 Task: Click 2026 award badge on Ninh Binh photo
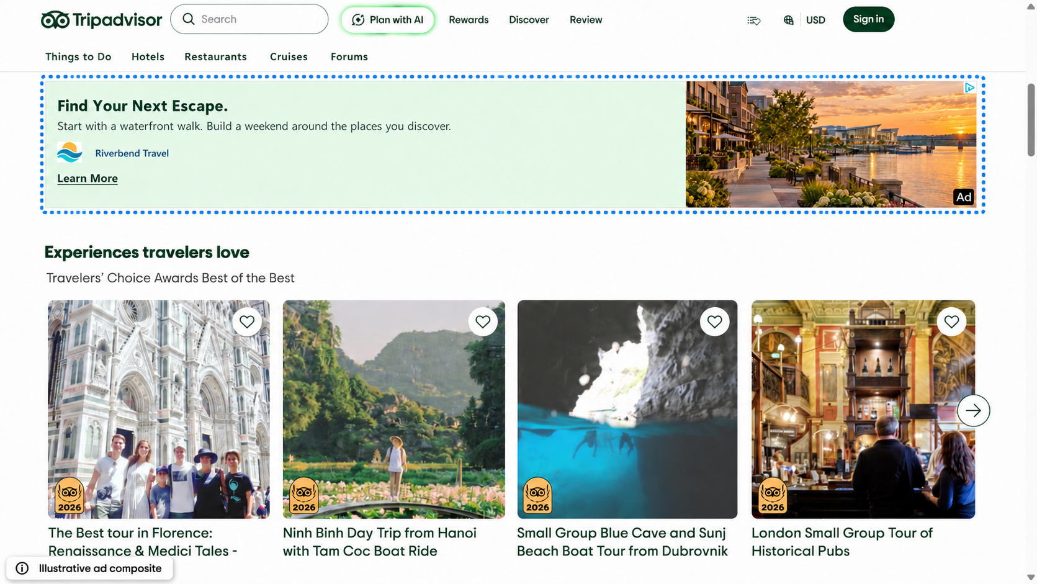click(304, 495)
